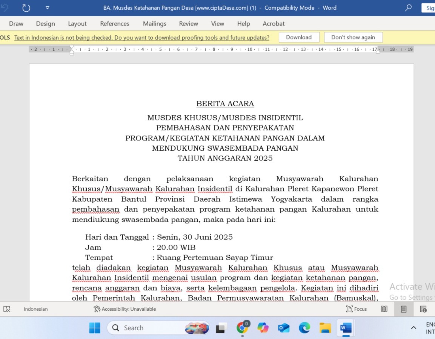This screenshot has width=435, height=339.
Task: Click the date "Senin, 30 Juni 2025"
Action: click(x=195, y=237)
